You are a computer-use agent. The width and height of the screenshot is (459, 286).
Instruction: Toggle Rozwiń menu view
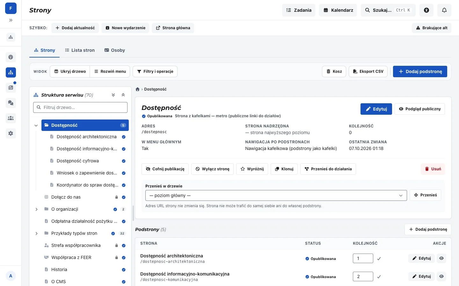pyautogui.click(x=110, y=71)
